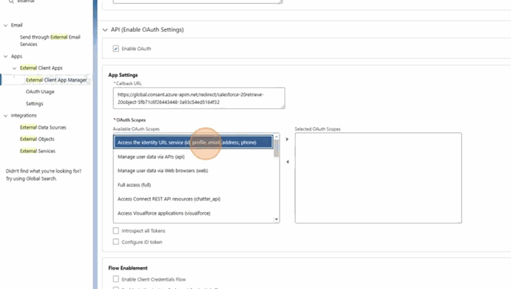Viewport: 511px width, 289px height.
Task: Check Enable Client Credentials Flow
Action: [x=116, y=279]
